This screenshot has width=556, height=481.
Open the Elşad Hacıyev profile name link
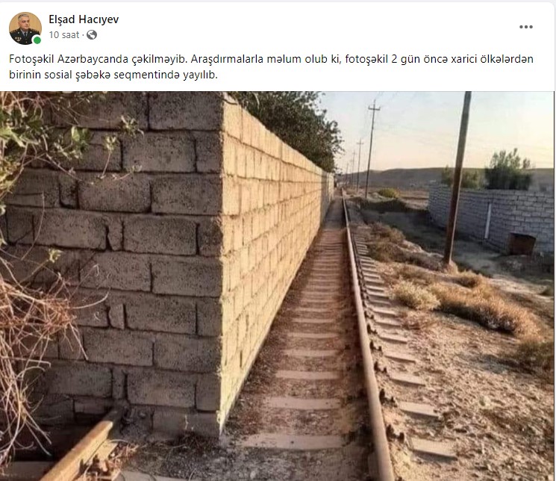point(84,19)
